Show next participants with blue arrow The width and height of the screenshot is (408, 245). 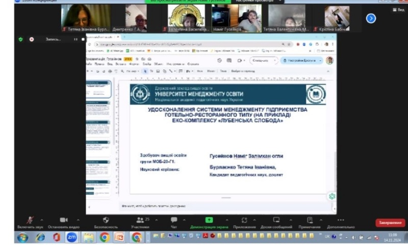[x=371, y=18]
